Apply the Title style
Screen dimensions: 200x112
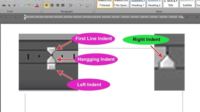(171, 4)
